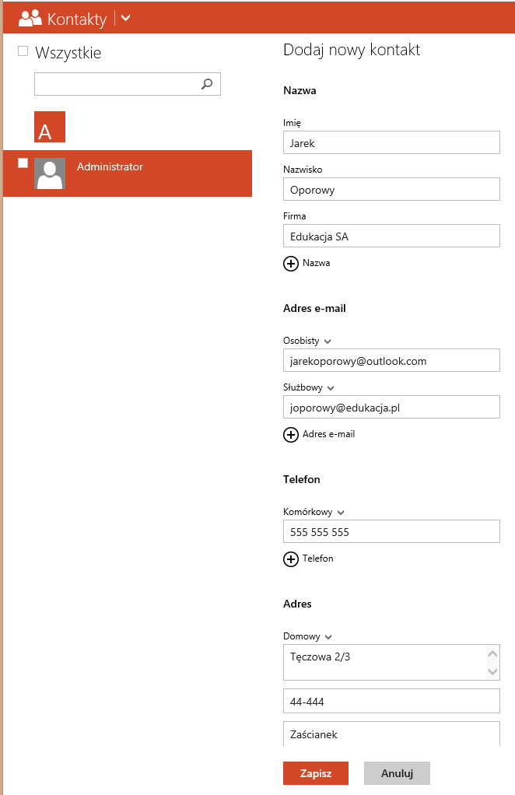Tick the Administrator contact checkbox
The image size is (515, 795).
tap(23, 163)
